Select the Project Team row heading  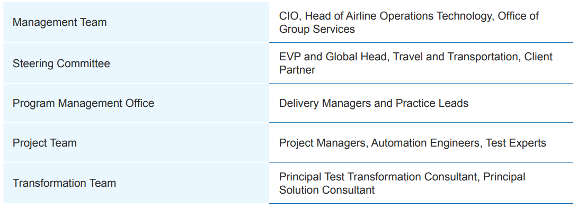pyautogui.click(x=45, y=142)
